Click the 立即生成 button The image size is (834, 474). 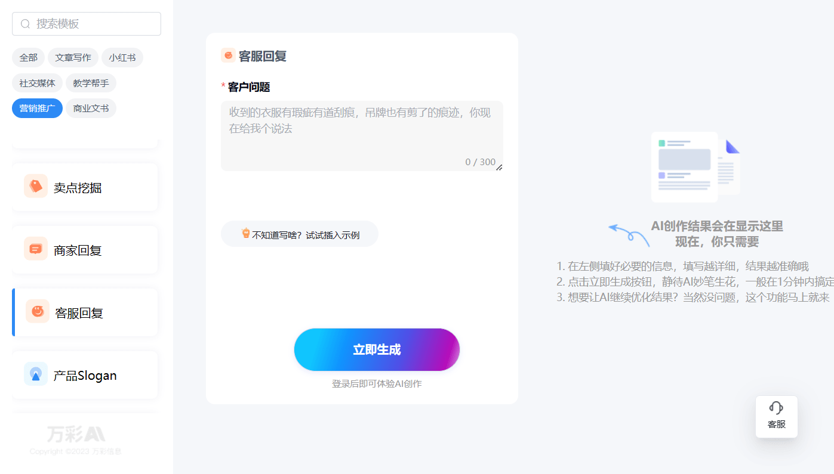point(377,349)
